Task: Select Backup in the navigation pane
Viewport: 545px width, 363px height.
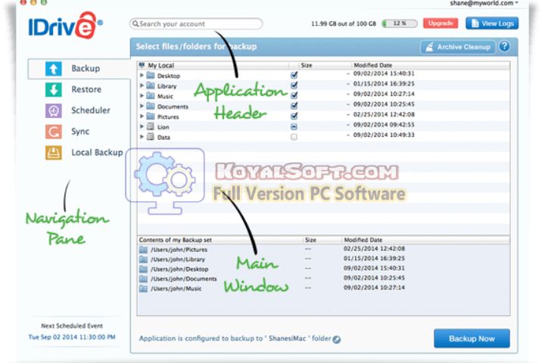Action: click(79, 69)
